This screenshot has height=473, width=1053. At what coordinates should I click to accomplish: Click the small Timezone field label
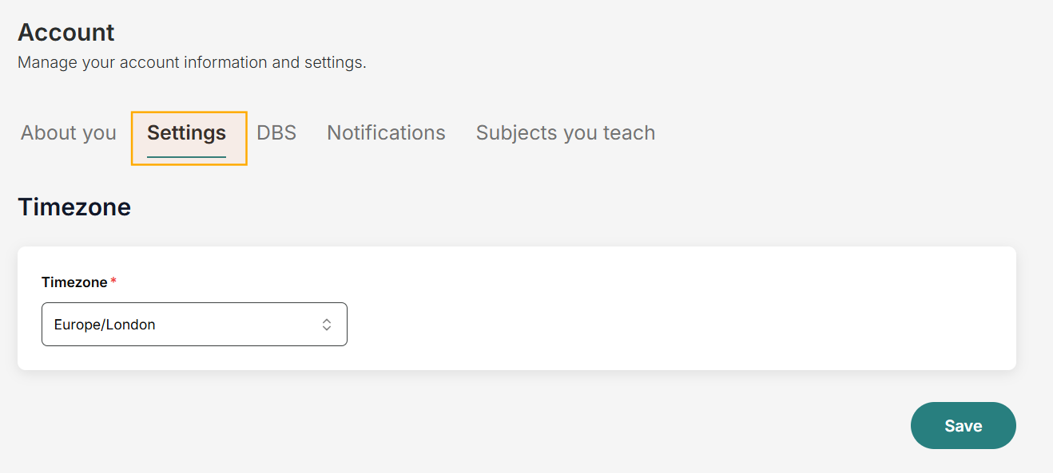pyautogui.click(x=74, y=282)
